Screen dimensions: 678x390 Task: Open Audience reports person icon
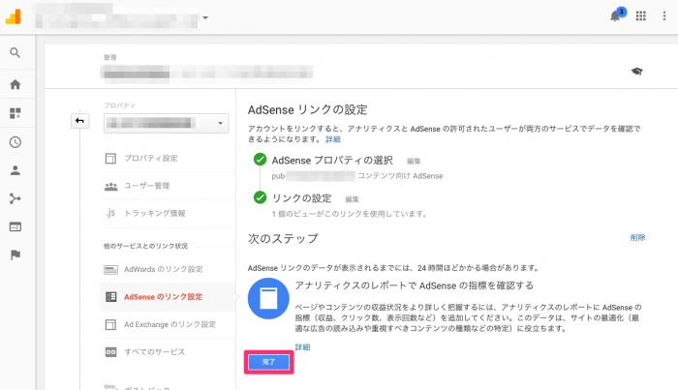click(x=15, y=170)
